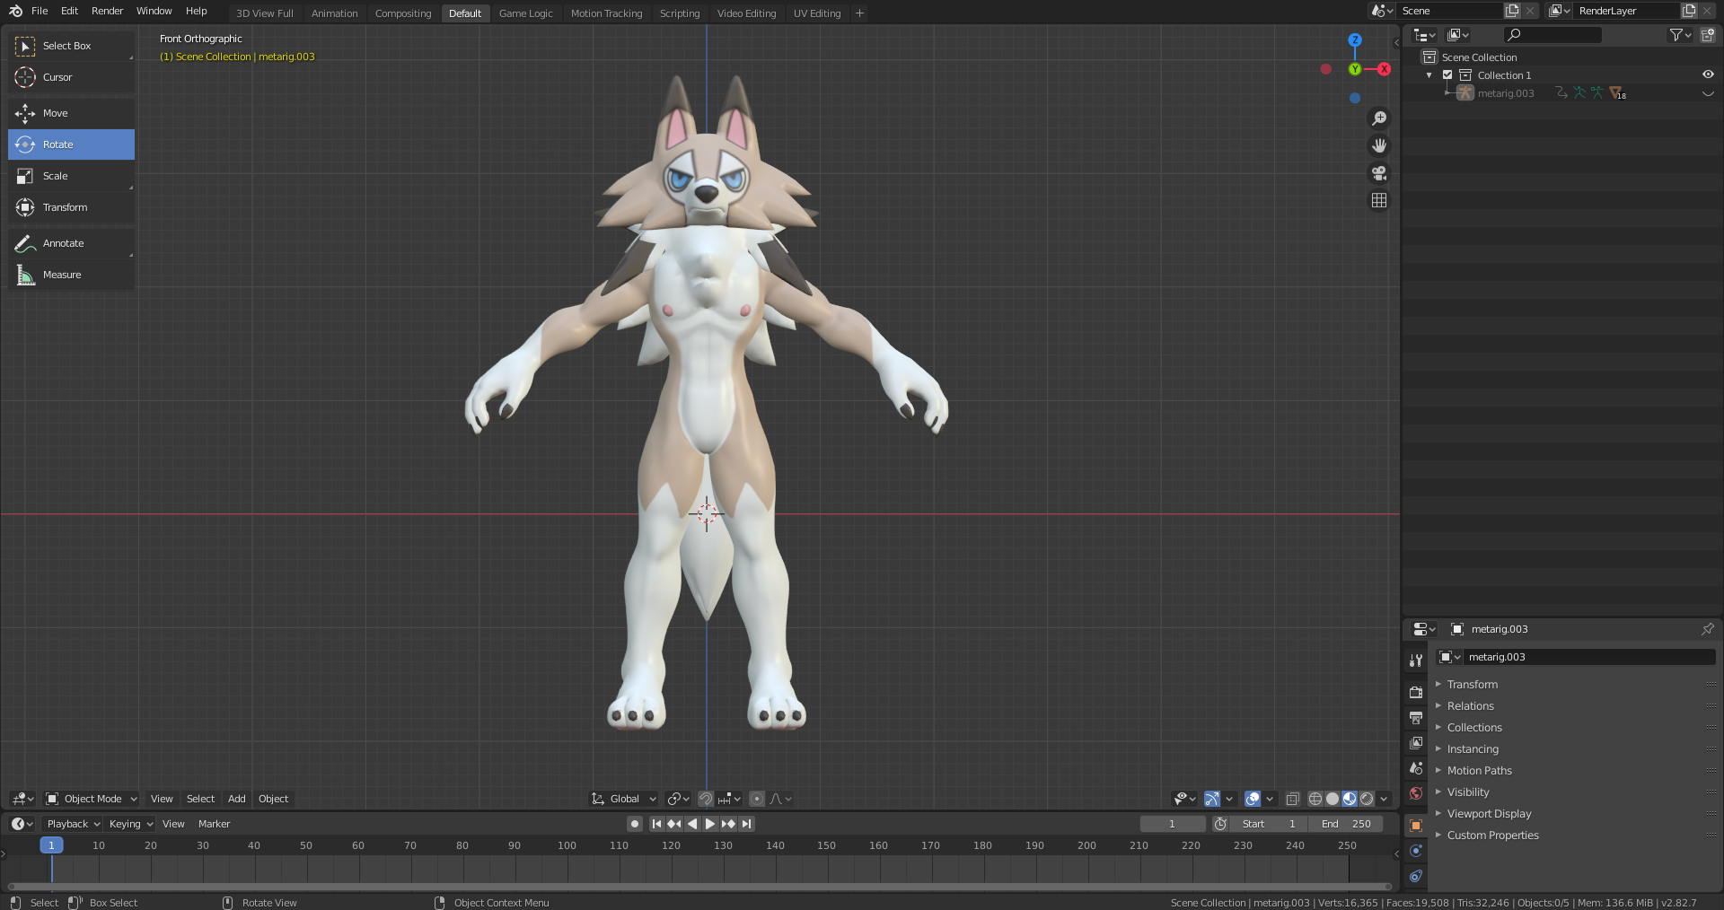The height and width of the screenshot is (910, 1724).
Task: Open the Object Mode dropdown
Action: pyautogui.click(x=91, y=799)
